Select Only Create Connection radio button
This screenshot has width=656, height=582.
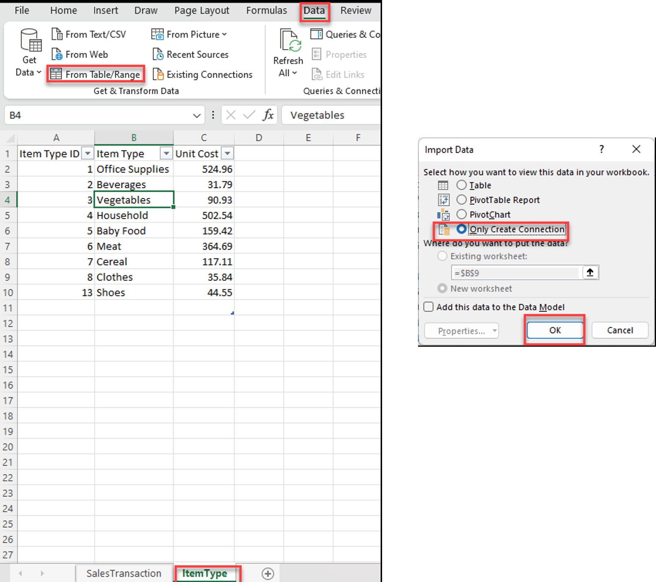pyautogui.click(x=462, y=229)
